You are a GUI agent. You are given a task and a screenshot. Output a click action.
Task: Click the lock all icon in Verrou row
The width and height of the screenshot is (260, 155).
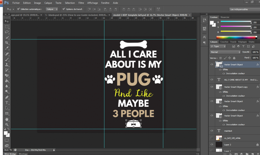[234, 58]
